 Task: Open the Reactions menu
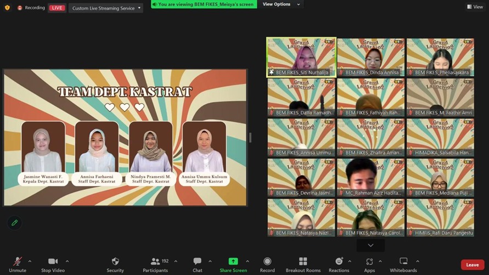pyautogui.click(x=339, y=262)
